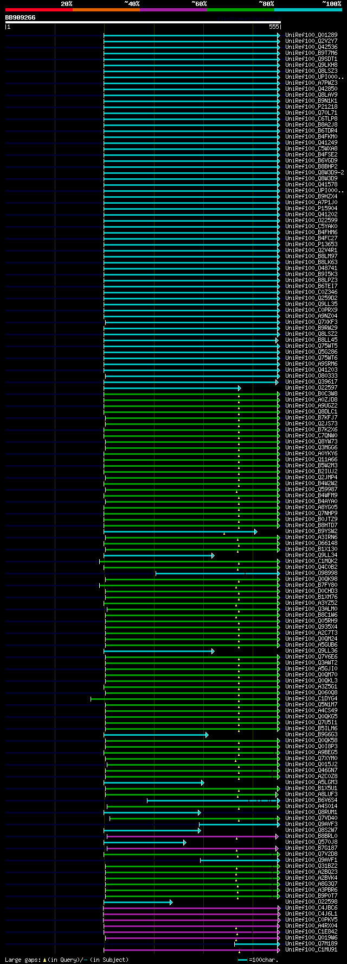Click the UniRef100_C7QNW0 label
The image size is (347, 964).
click(311, 435)
